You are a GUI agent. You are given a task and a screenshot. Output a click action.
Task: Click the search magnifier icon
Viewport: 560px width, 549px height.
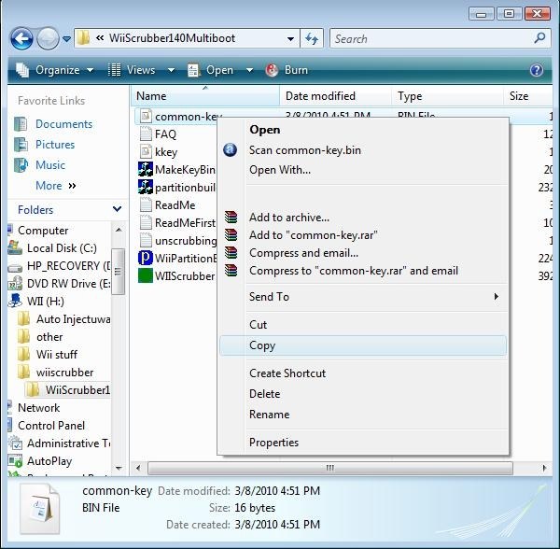coord(540,38)
